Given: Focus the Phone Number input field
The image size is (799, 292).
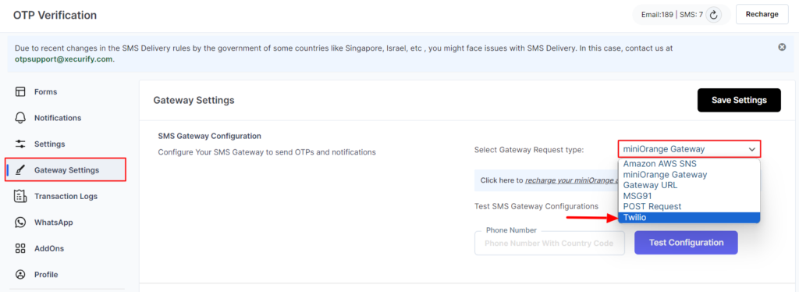Looking at the screenshot, I should pos(549,243).
